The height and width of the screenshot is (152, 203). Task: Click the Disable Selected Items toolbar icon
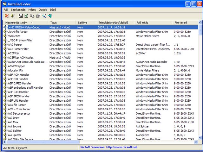click(7, 16)
